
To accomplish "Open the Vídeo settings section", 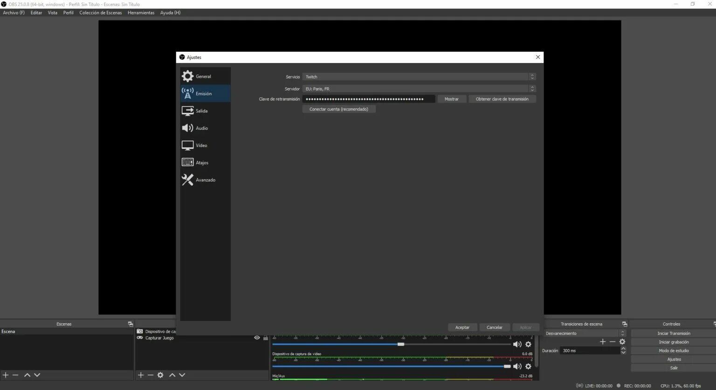I will (x=205, y=145).
